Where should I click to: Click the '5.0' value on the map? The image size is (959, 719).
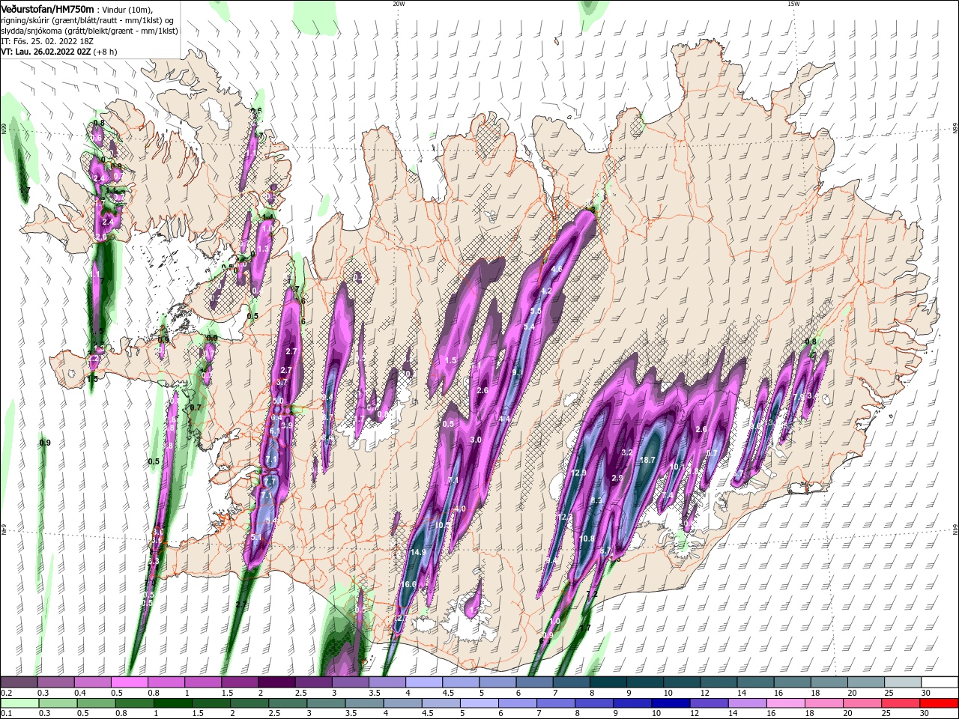(x=278, y=401)
